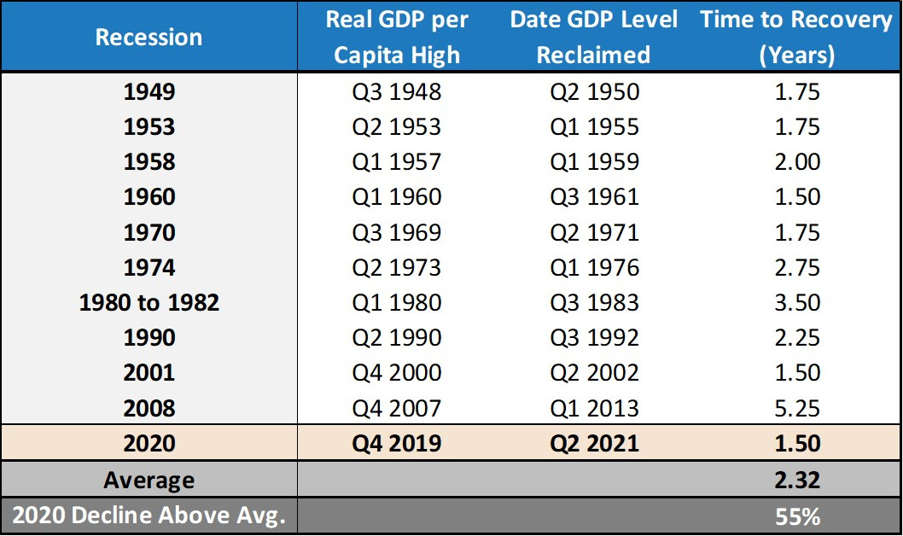Select the Time to Recovery (Years) header
This screenshot has height=536, width=903.
click(795, 38)
